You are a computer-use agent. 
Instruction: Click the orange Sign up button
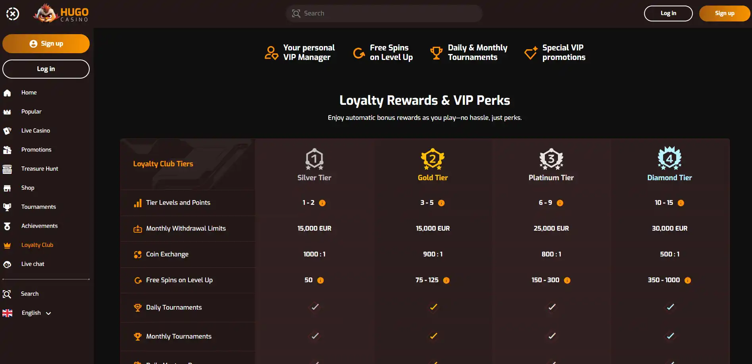pyautogui.click(x=724, y=13)
